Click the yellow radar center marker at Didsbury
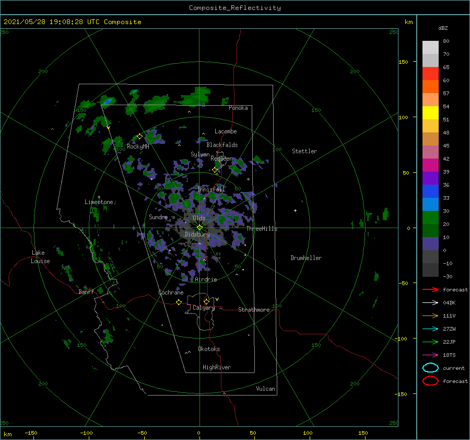The width and height of the screenshot is (470, 440). pyautogui.click(x=199, y=228)
